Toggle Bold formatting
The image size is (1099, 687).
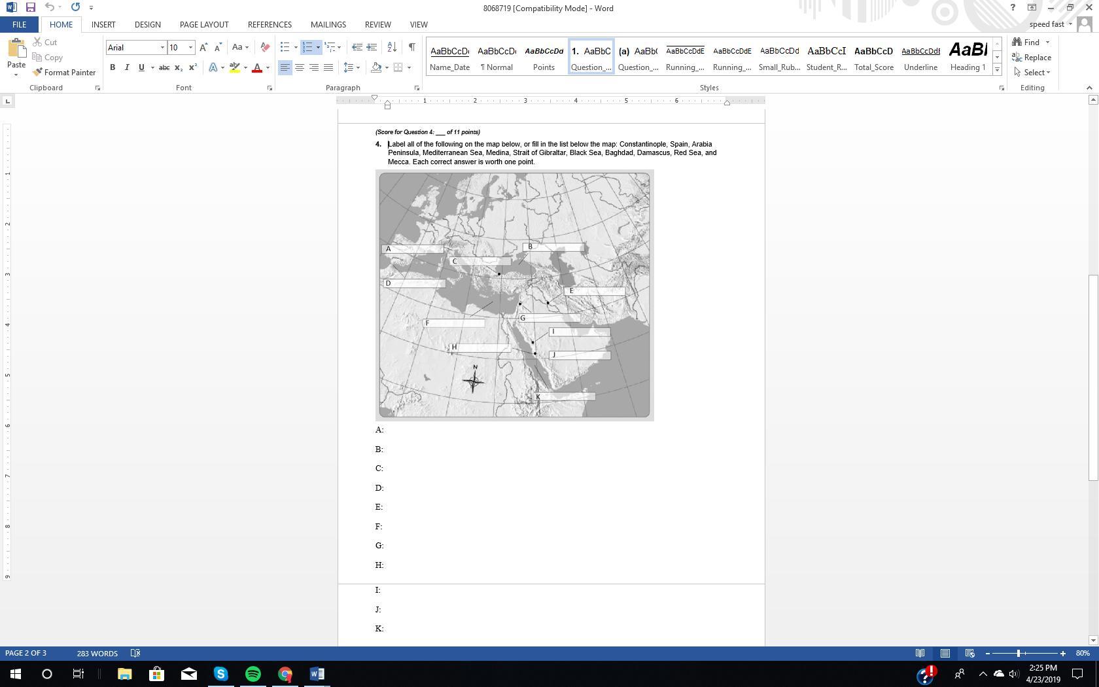pos(113,67)
